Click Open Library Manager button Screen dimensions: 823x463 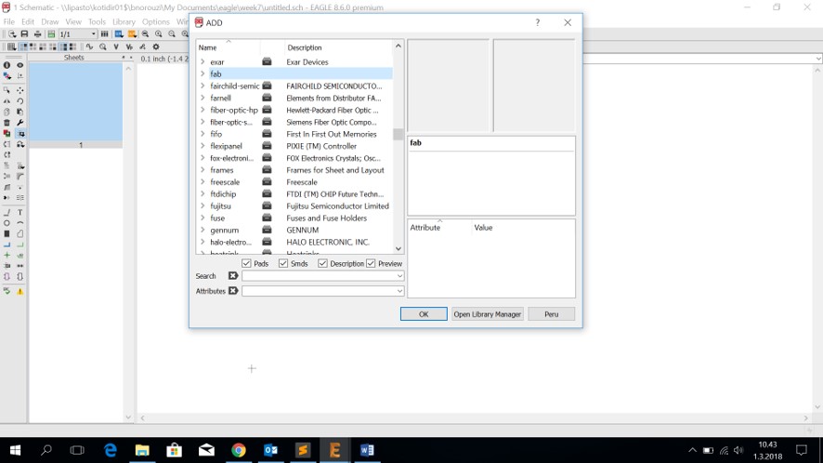coord(488,313)
